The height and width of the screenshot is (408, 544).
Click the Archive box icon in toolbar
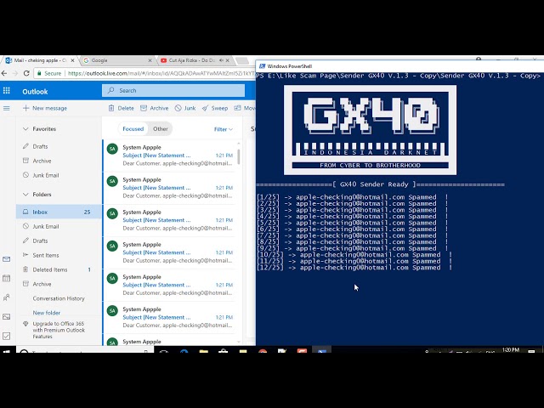tap(144, 108)
